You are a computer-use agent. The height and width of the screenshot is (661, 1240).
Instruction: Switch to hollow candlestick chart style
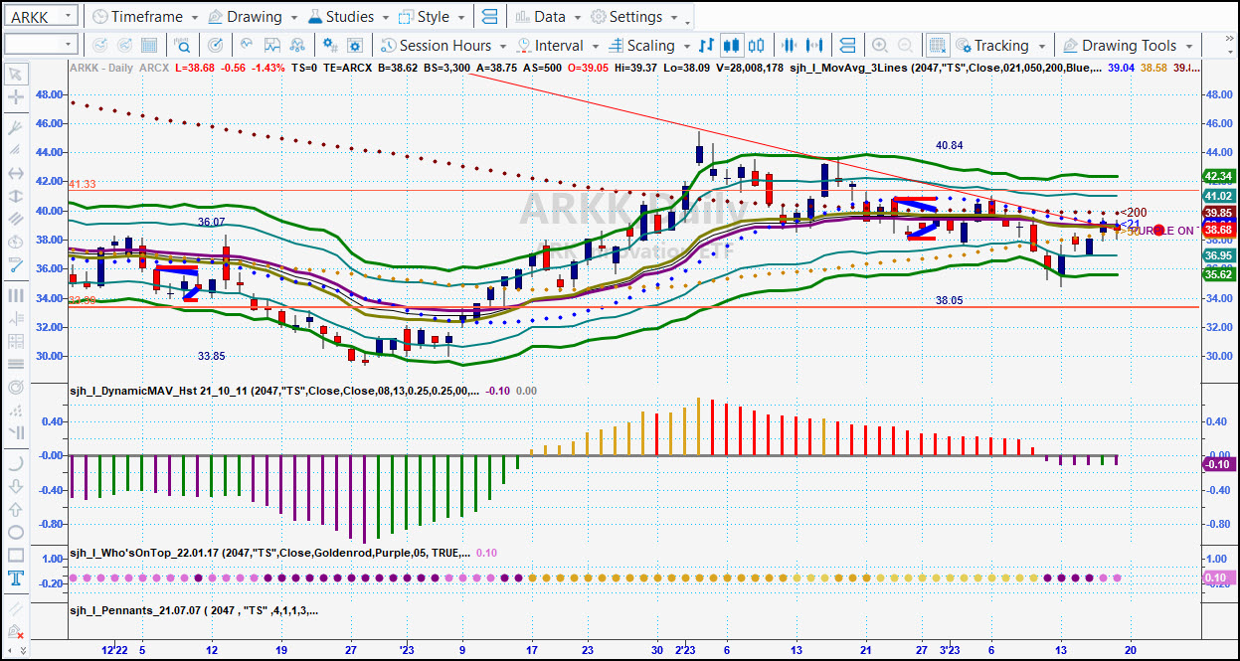(757, 45)
